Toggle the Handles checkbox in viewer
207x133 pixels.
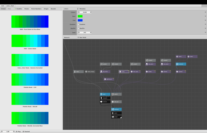pyautogui.click(x=15, y=9)
